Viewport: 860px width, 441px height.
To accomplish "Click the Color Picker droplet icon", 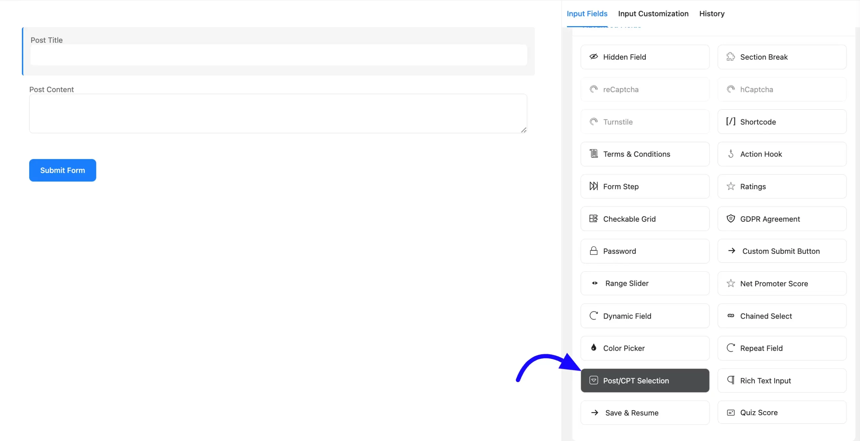I will pyautogui.click(x=594, y=348).
